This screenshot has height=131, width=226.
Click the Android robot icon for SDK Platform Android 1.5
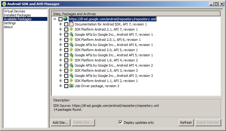pos(71,70)
